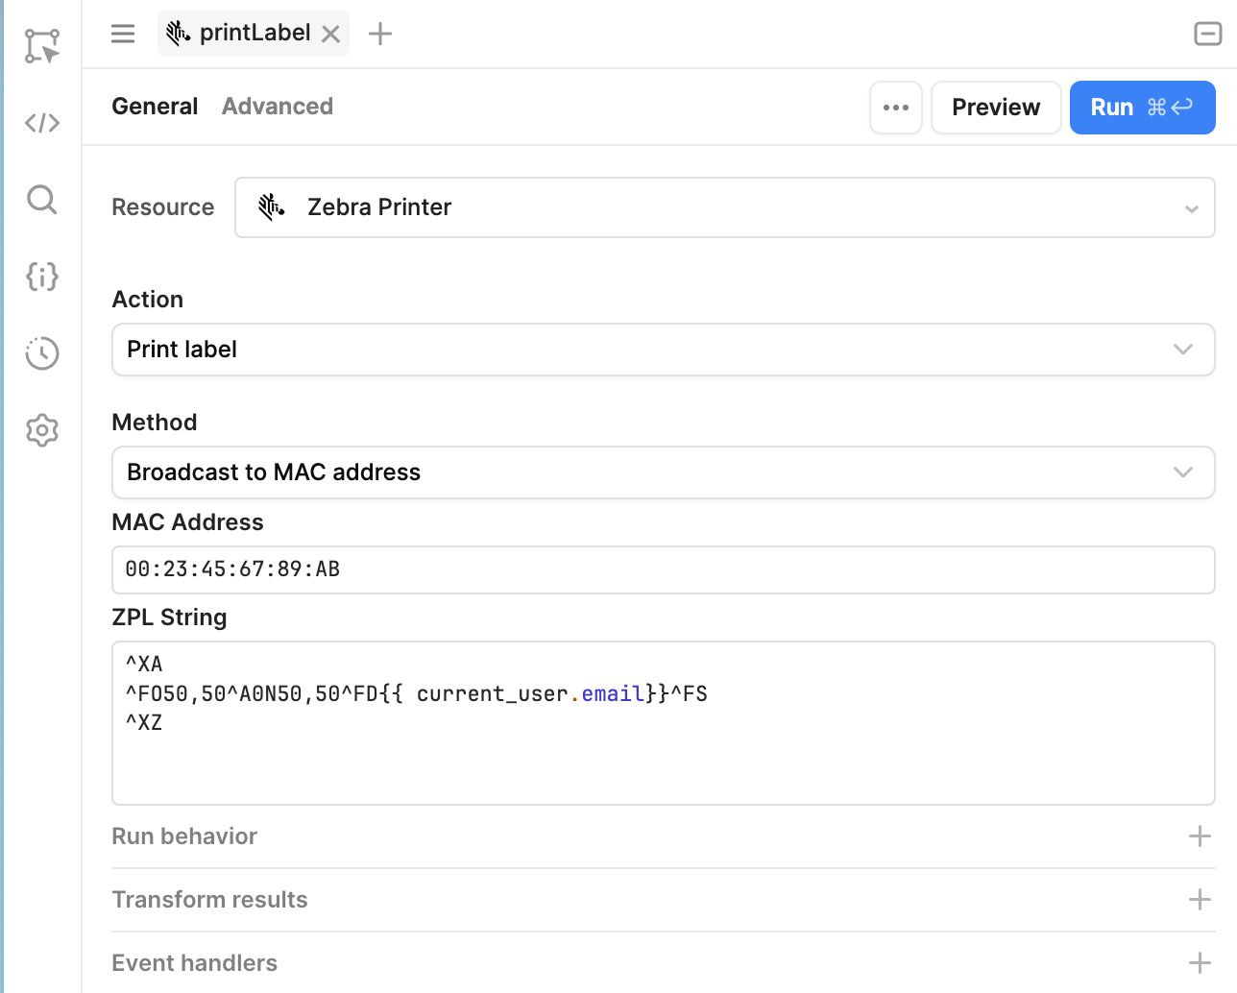Switch to the Advanced tab

pyautogui.click(x=278, y=107)
